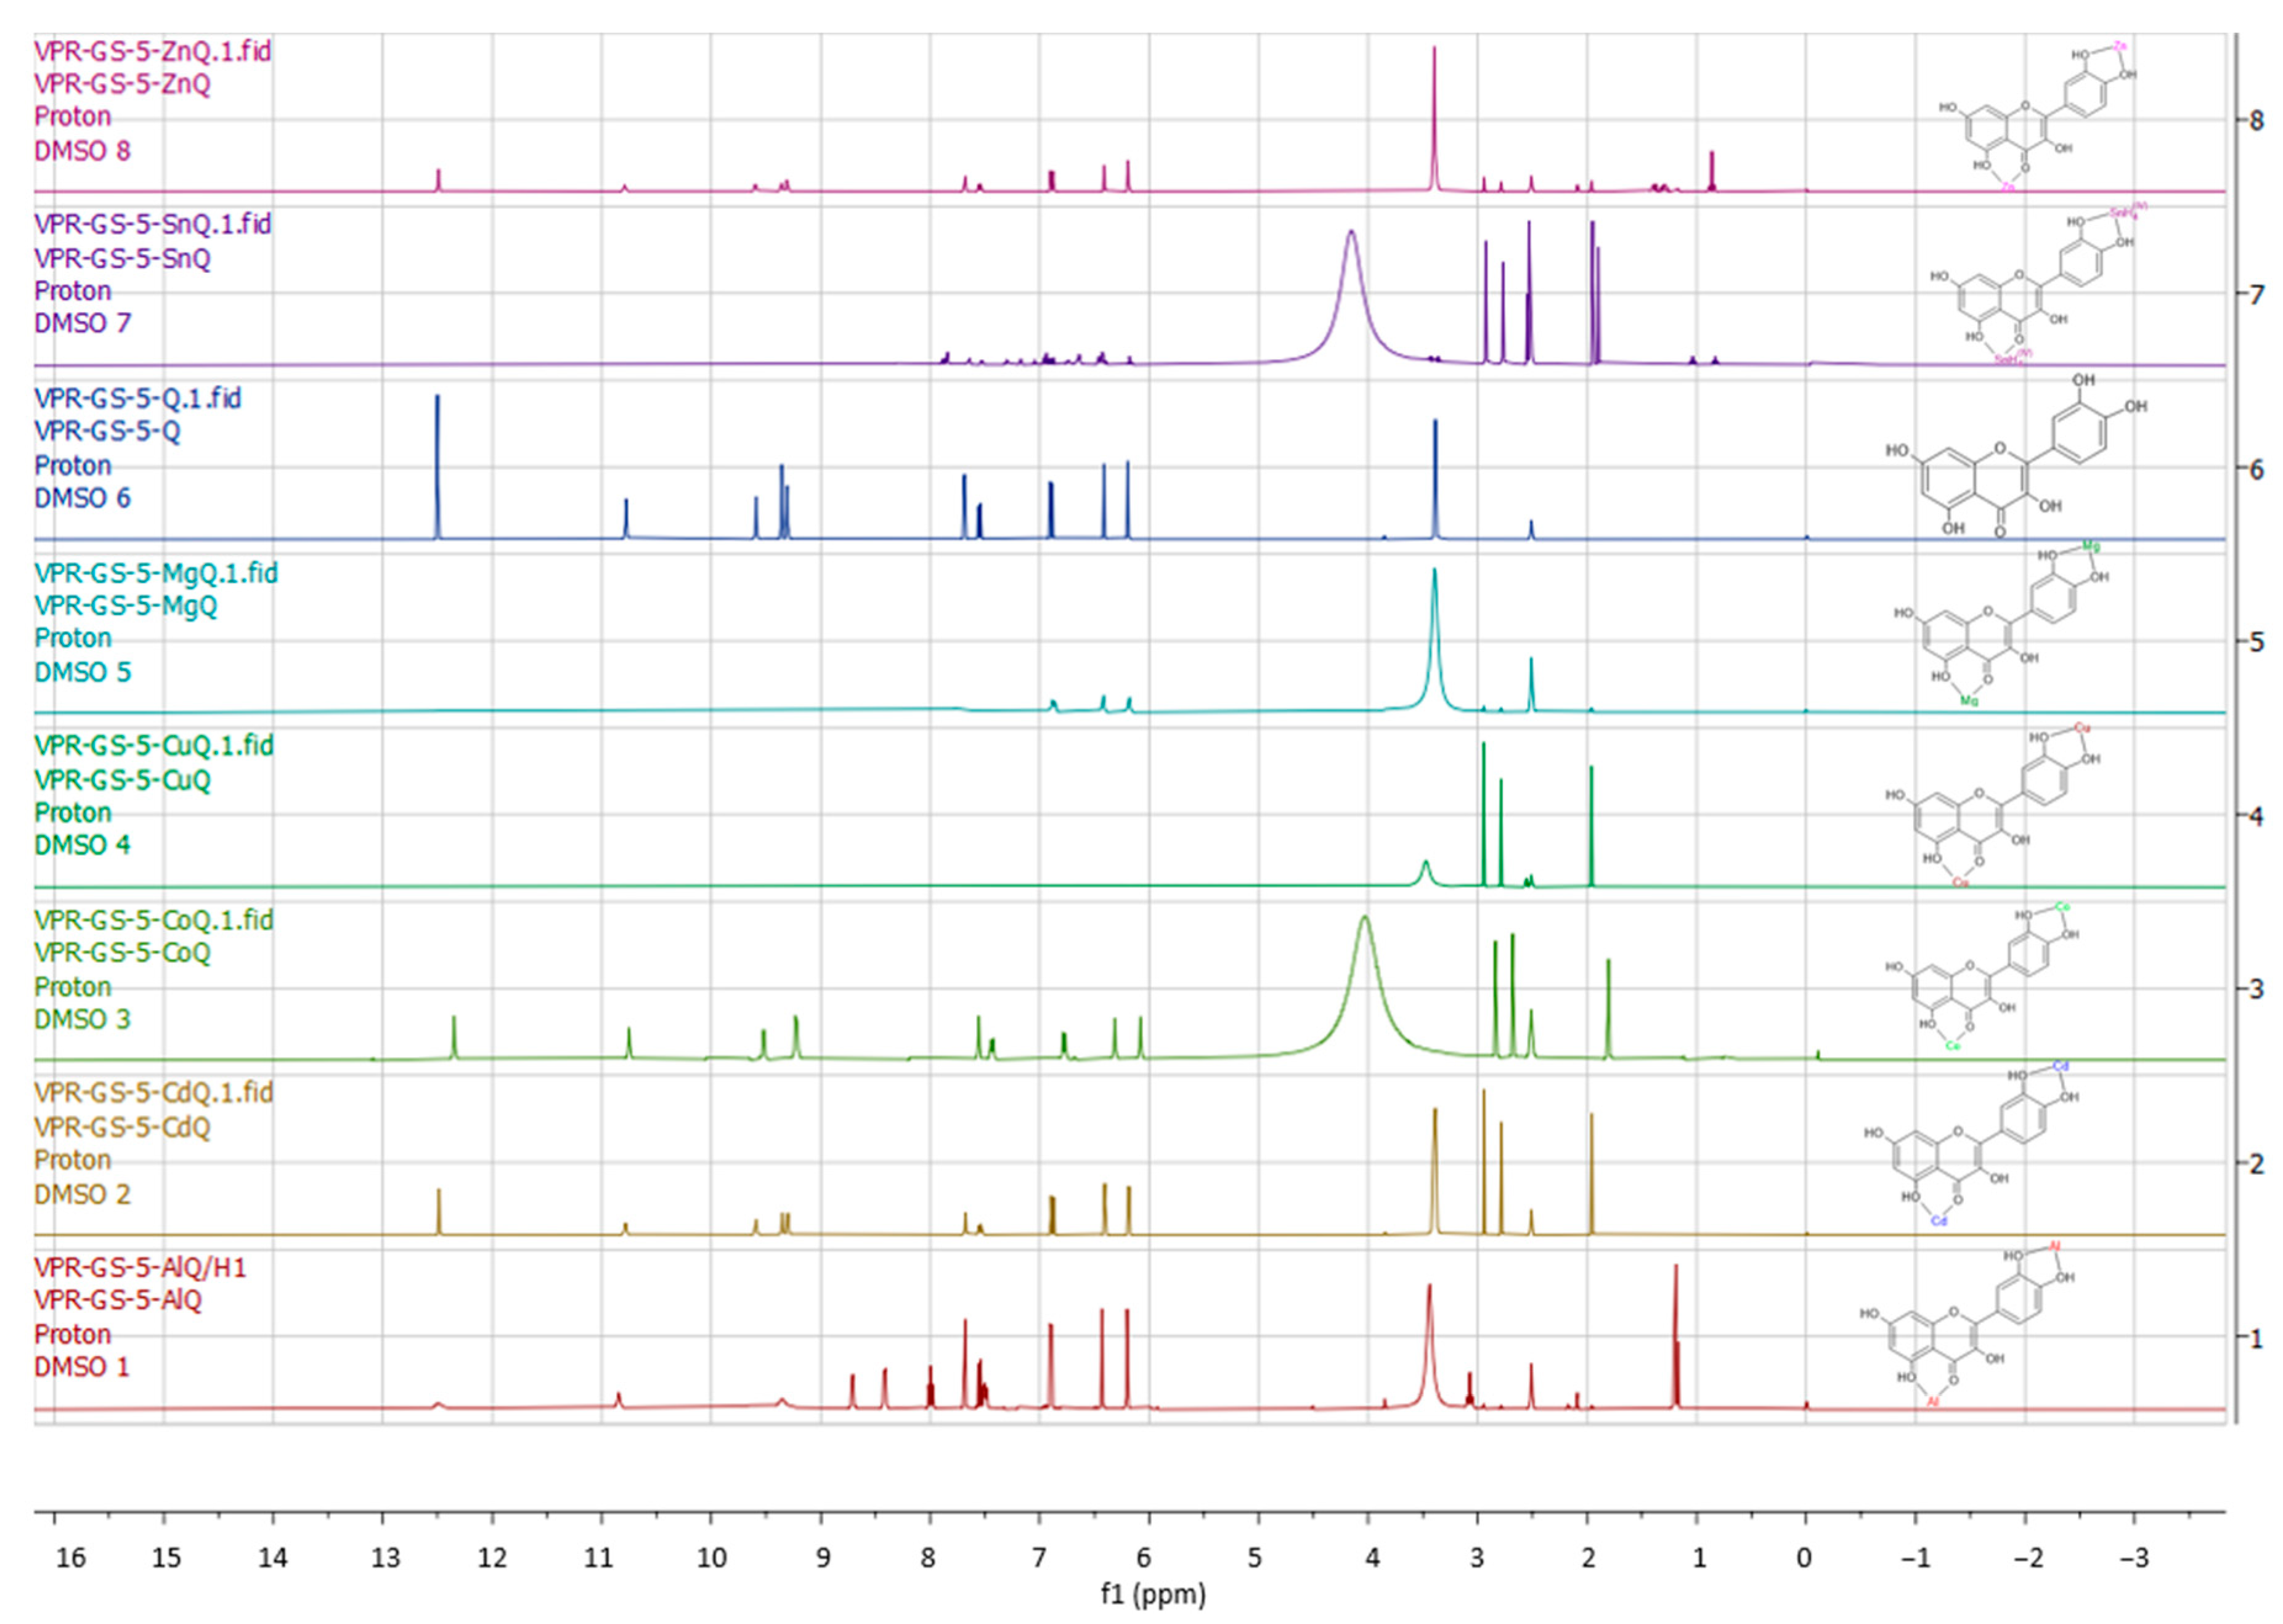Click stack index 1 on the right axis

tap(2256, 1338)
